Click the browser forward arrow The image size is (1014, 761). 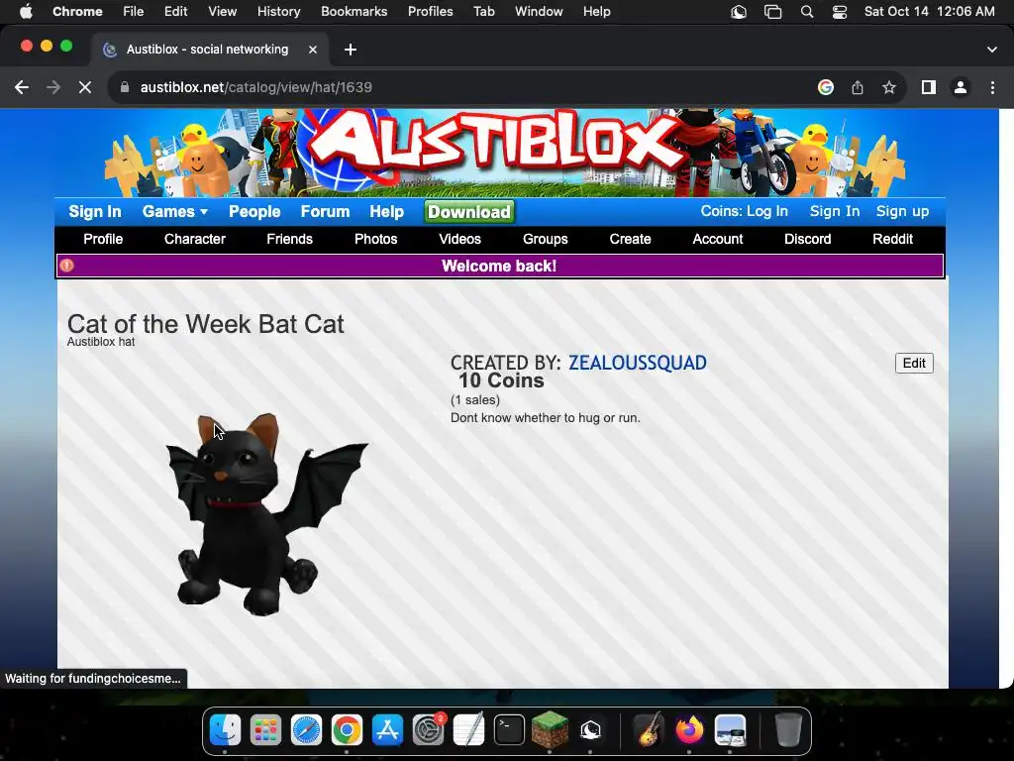[53, 87]
